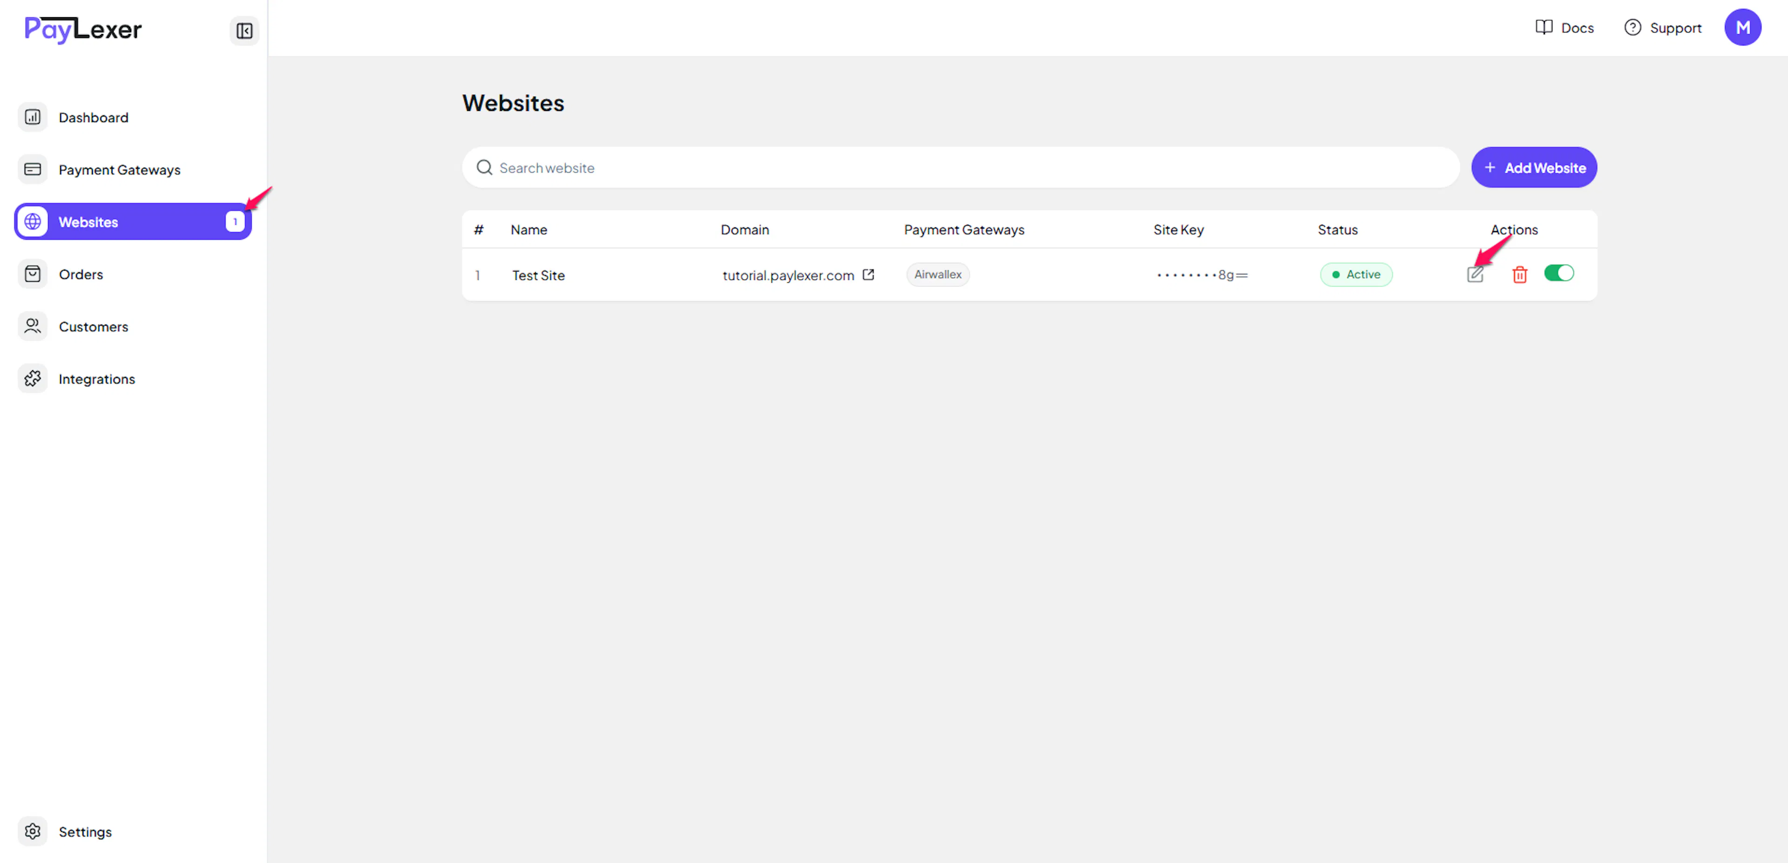Open tutorial.paylexer.com via the external link icon
This screenshot has width=1788, height=863.
(x=867, y=275)
